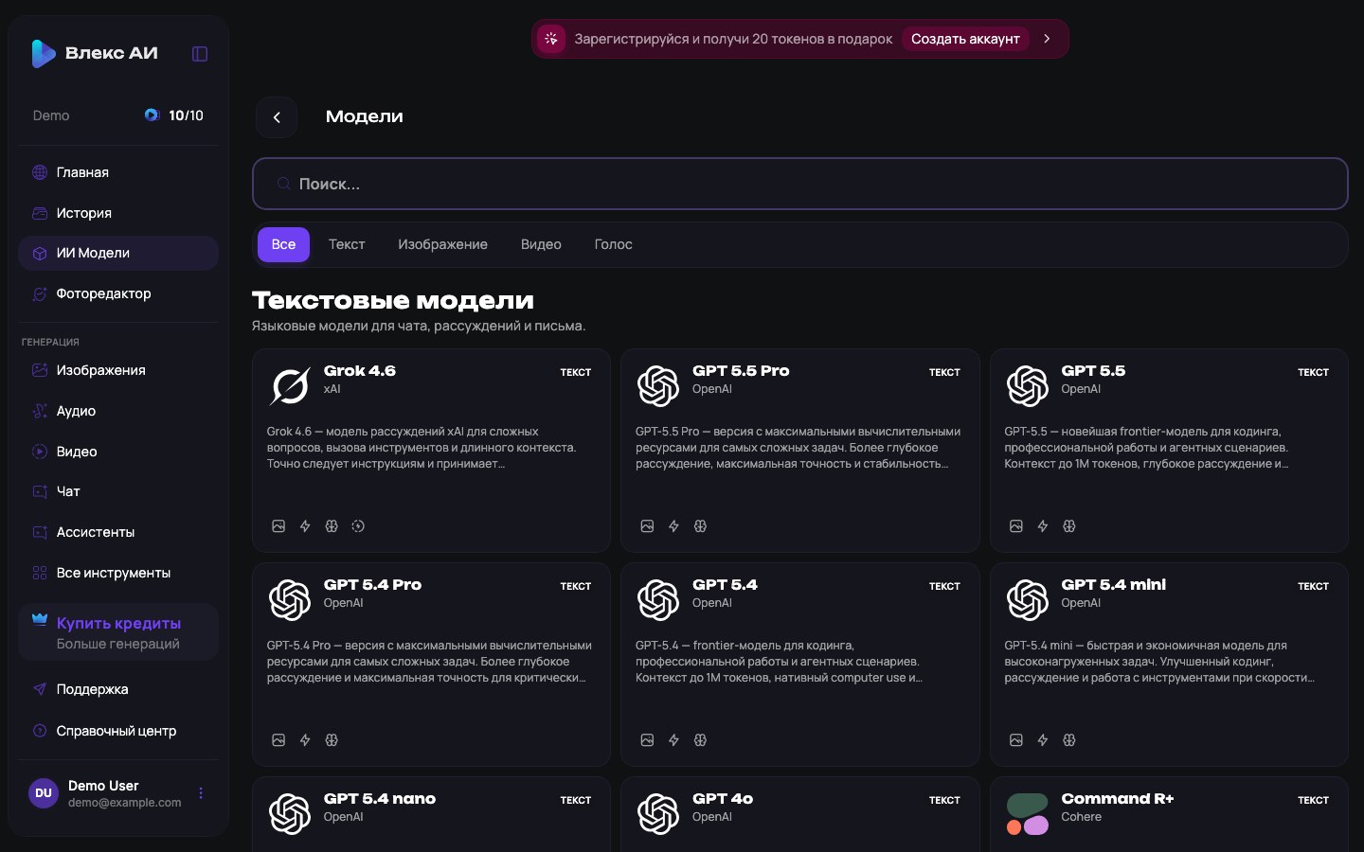The height and width of the screenshot is (852, 1364).
Task: Click the Влекс АИ logo
Action: coord(94,53)
